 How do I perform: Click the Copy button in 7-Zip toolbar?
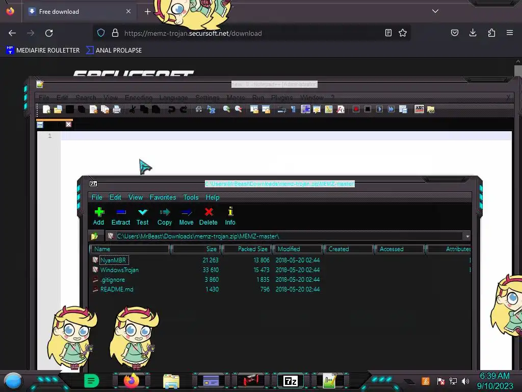[165, 216]
